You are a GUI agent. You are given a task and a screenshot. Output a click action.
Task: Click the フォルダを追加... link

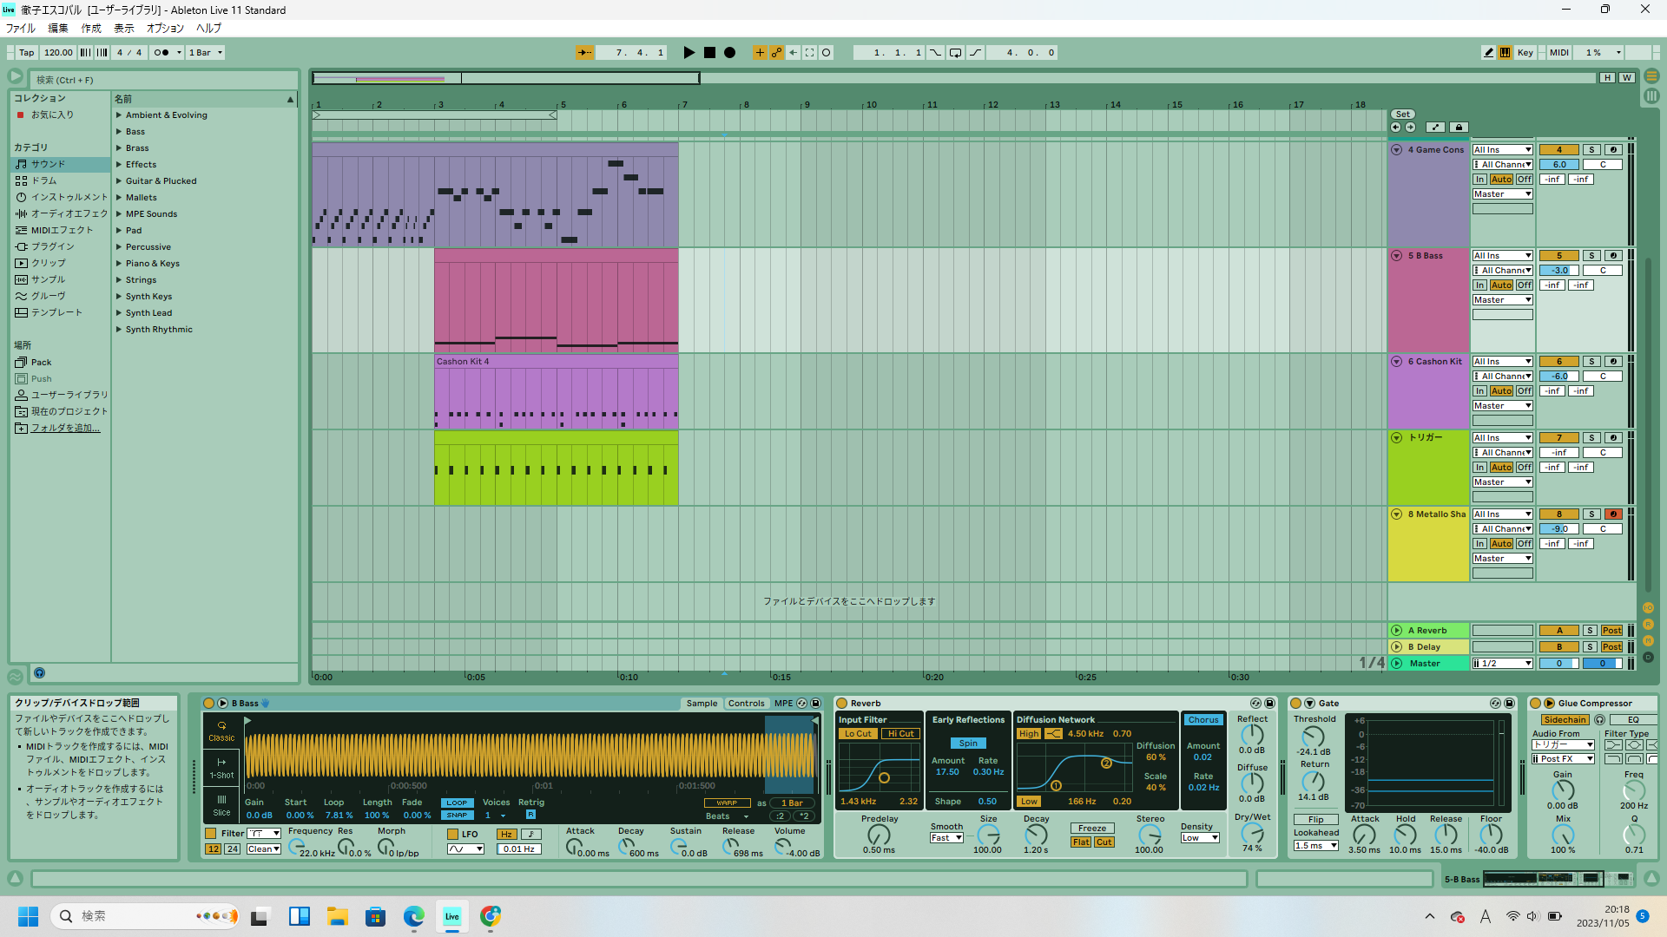pyautogui.click(x=65, y=429)
